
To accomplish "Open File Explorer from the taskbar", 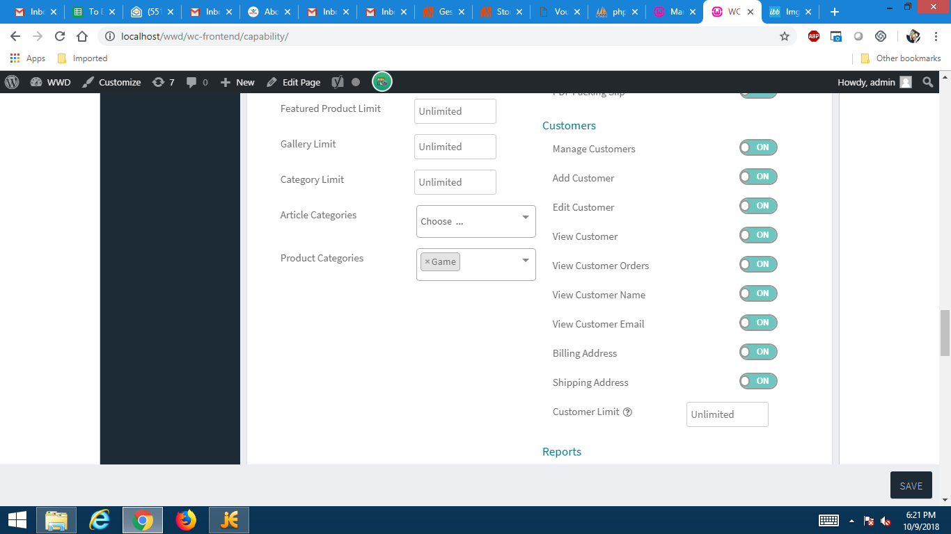I will [x=56, y=520].
